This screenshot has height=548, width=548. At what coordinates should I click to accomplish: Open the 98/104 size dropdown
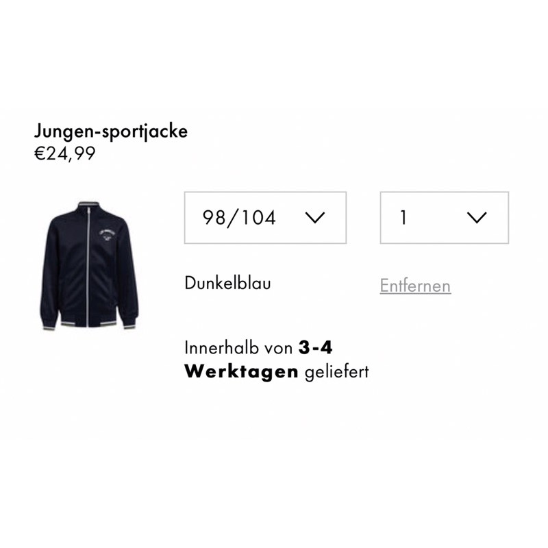(265, 217)
